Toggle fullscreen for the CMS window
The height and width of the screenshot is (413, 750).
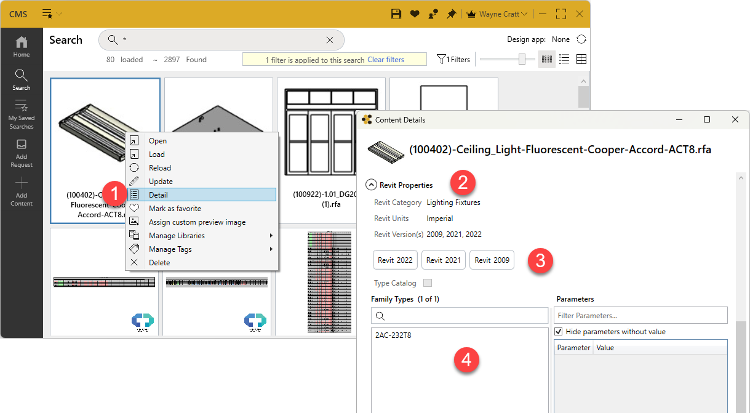(561, 14)
